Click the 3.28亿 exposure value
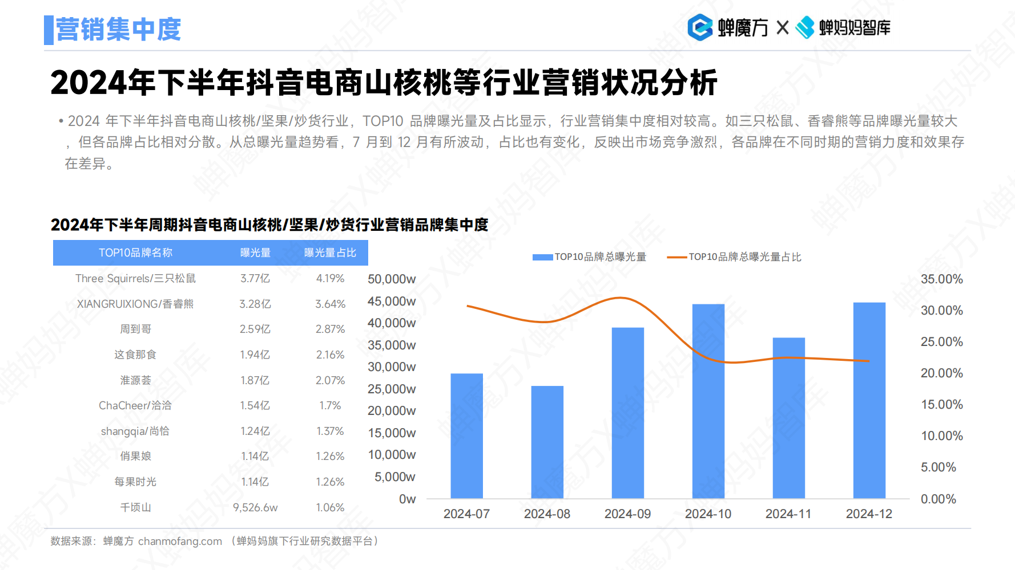This screenshot has width=1015, height=570. pos(255,304)
